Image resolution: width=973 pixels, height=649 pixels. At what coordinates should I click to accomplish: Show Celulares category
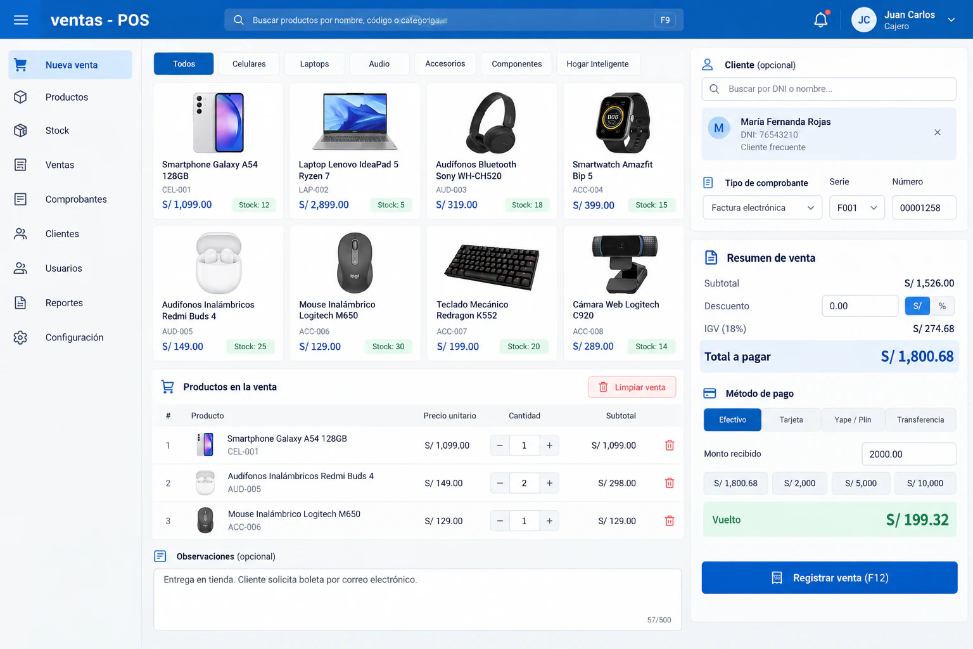click(x=249, y=64)
